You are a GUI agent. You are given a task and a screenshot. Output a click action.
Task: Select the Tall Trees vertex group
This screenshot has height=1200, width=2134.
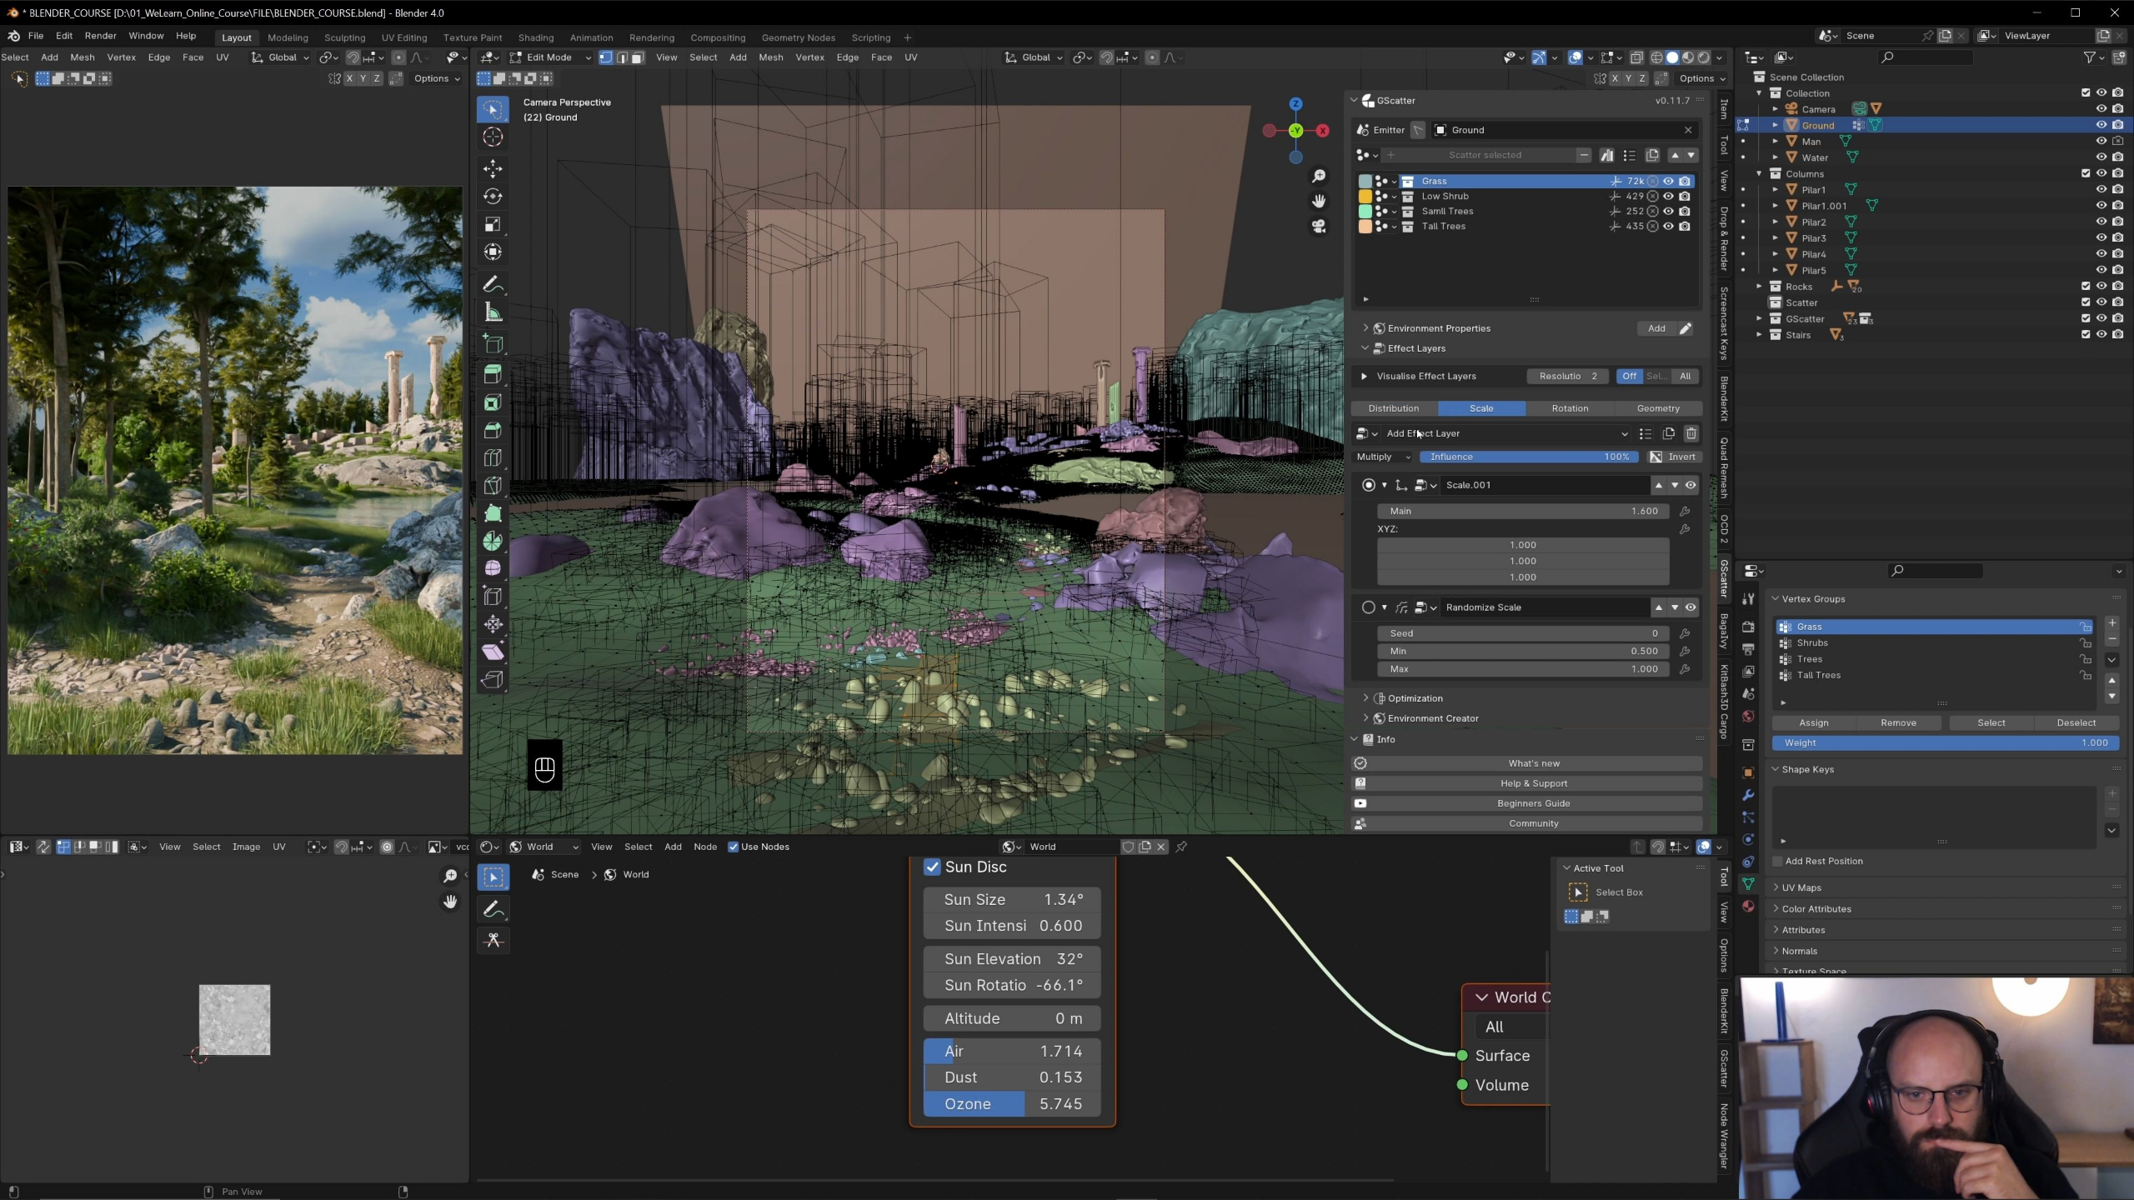(x=1818, y=675)
